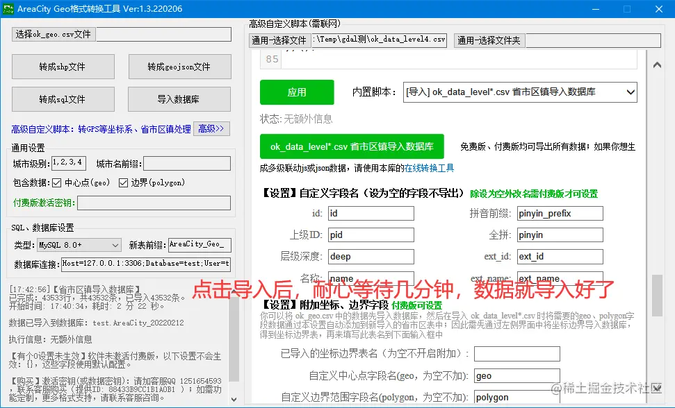The image size is (675, 408).
Task: Click the scrollbar up arrow on the right
Action: (x=657, y=64)
